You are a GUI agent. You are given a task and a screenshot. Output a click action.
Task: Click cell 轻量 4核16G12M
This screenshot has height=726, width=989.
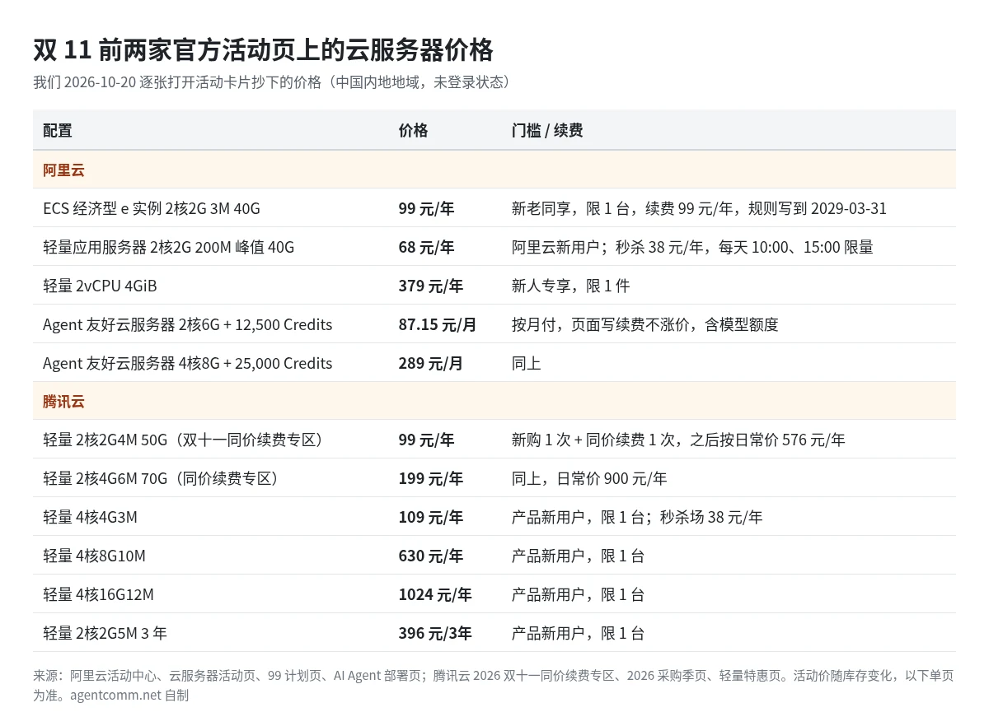98,595
